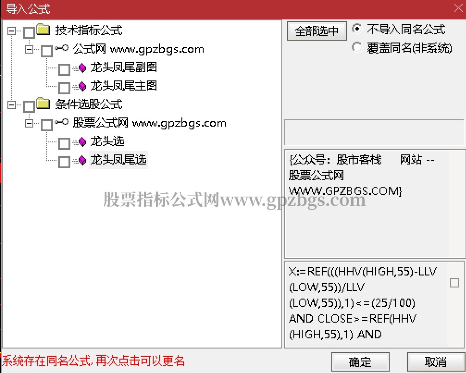The image size is (466, 373).
Task: Click the 股票公式网 www.gpzbgs.com group label
Action: click(149, 123)
